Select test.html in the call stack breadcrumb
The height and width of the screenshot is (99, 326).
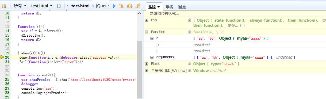pos(80,6)
